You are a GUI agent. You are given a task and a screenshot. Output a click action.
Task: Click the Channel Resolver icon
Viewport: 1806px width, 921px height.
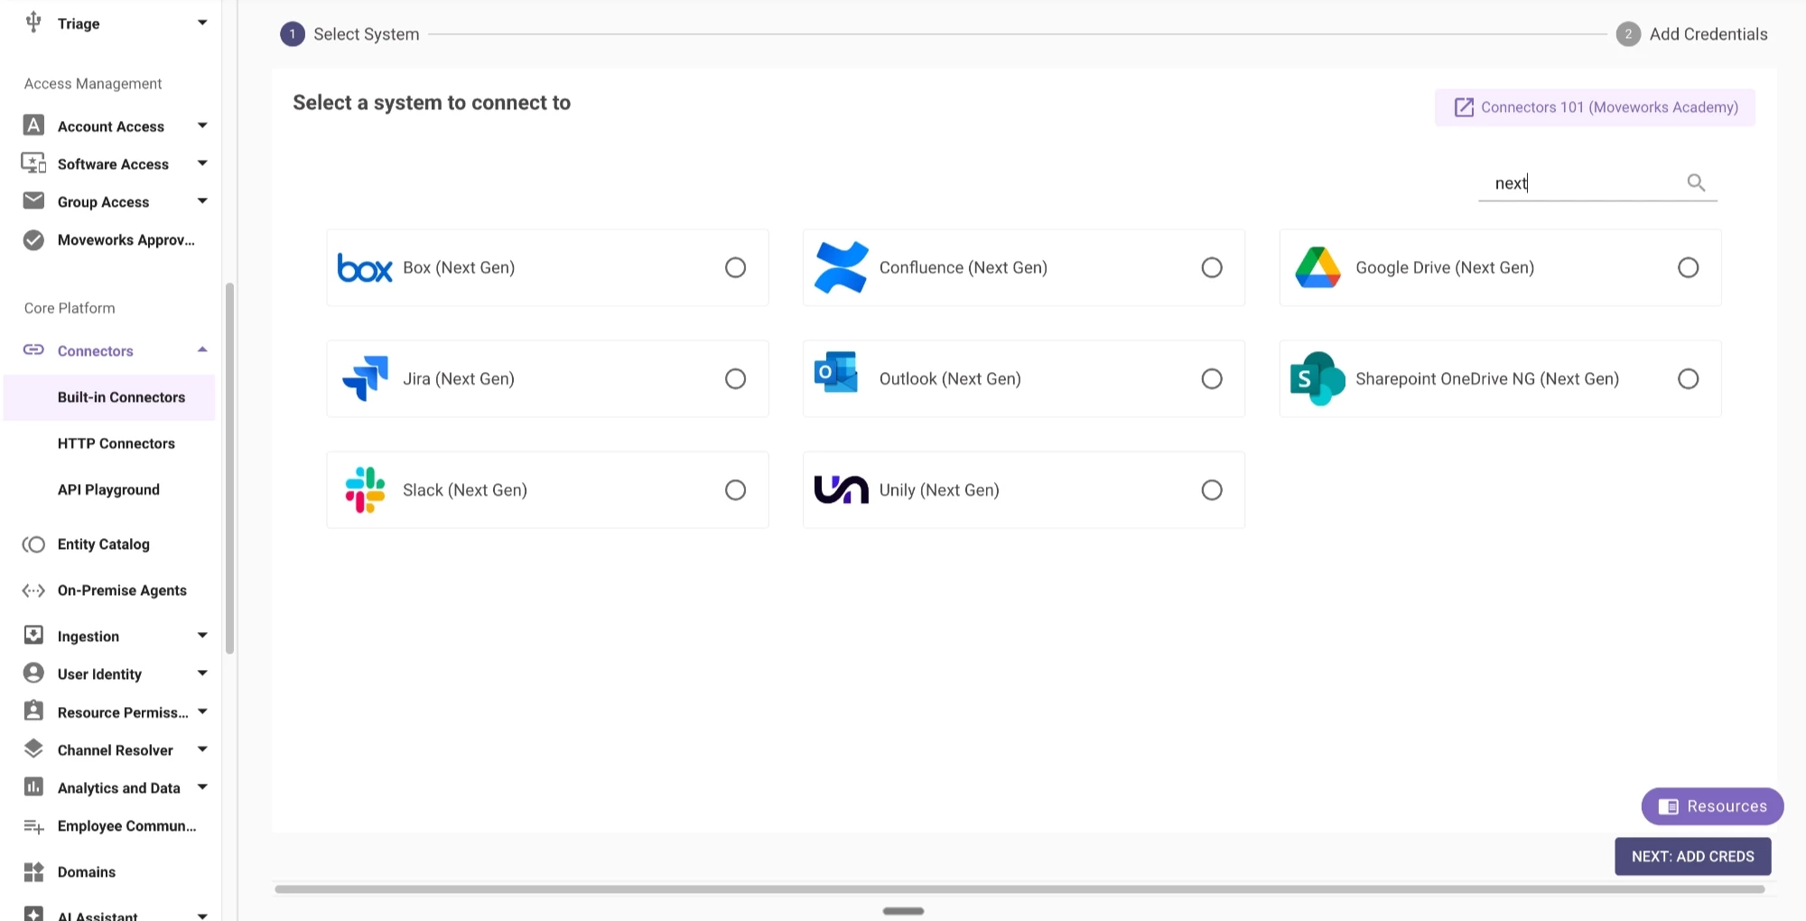[33, 749]
